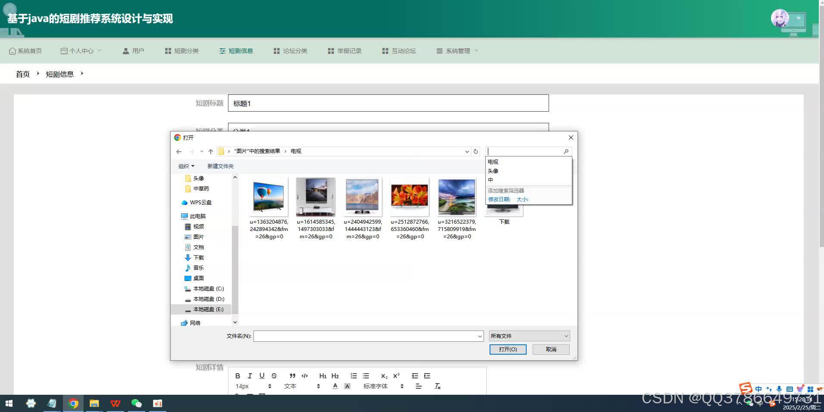The image size is (824, 412).
Task: Navigate to 互动论坛
Action: pos(399,51)
